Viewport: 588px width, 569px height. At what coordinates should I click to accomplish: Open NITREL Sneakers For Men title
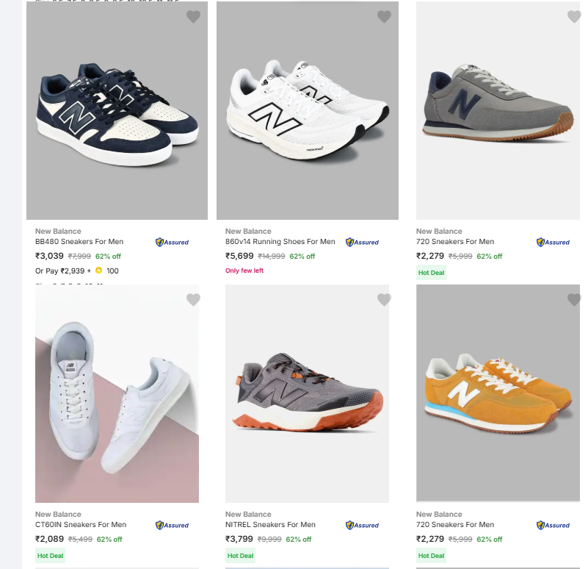click(x=270, y=525)
